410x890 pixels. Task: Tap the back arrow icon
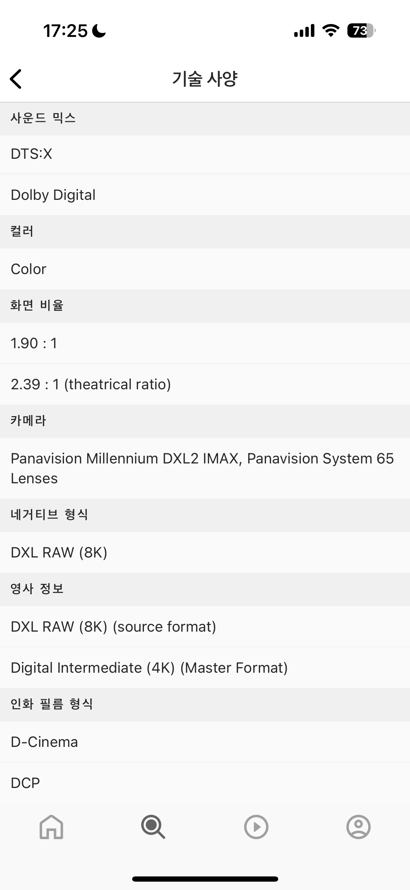click(x=16, y=79)
